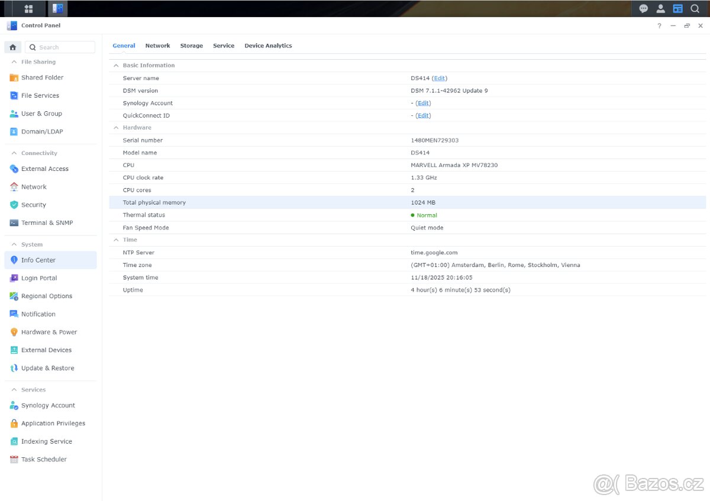Open the notifications icon in the top bar
Screen dimensions: 710x501
tap(643, 8)
